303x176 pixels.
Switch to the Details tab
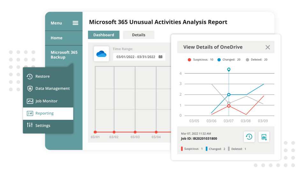(x=138, y=35)
